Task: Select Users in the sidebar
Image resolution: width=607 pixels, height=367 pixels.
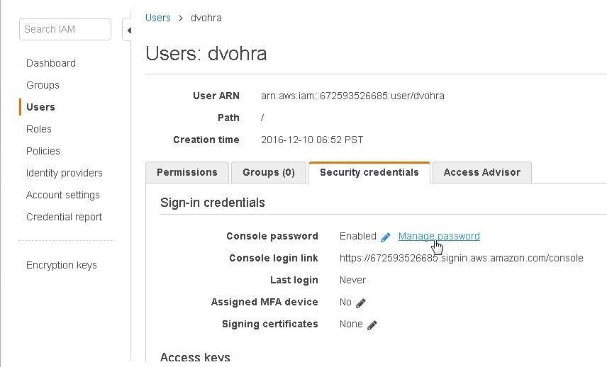Action: [x=40, y=107]
